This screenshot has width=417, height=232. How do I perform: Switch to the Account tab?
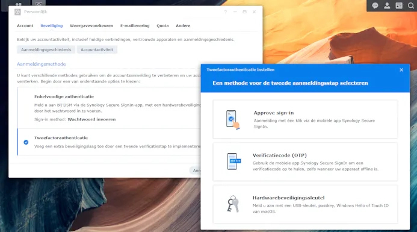25,26
